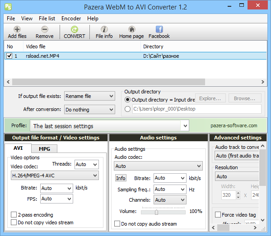
Task: Click the Add files plus icon
Action: pyautogui.click(x=17, y=29)
